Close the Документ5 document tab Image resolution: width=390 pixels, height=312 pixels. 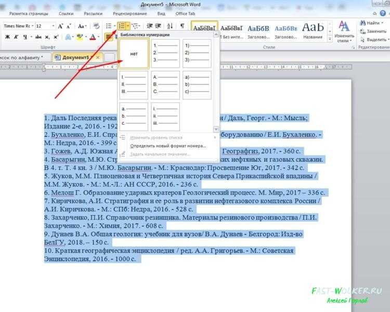(98, 58)
